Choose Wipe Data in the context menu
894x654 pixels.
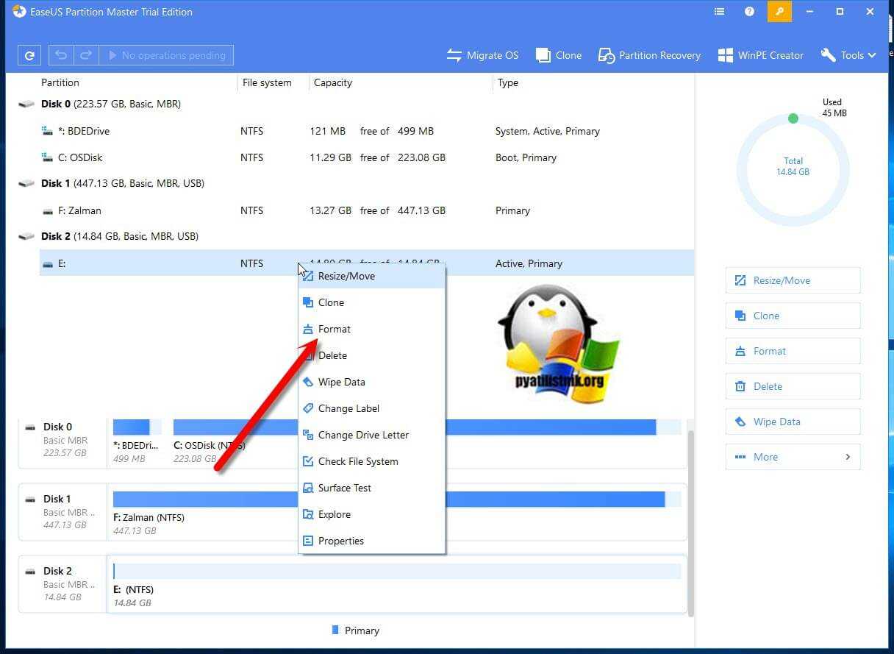371,382
